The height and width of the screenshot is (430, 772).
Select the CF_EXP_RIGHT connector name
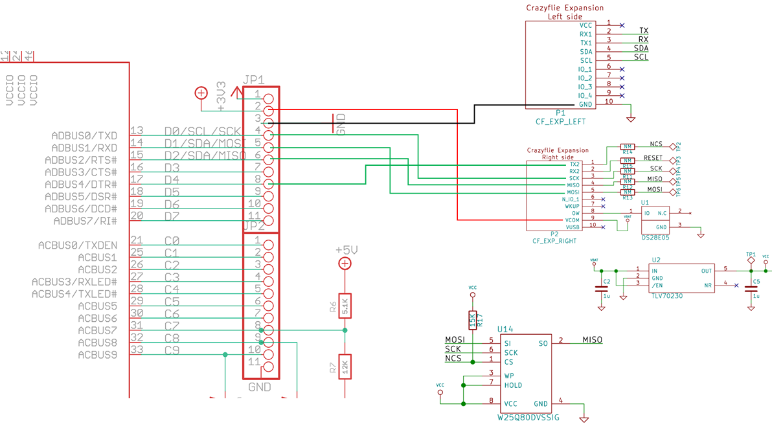(554, 241)
